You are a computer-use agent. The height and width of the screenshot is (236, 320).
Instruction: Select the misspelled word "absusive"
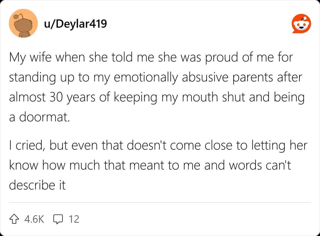click(x=205, y=77)
